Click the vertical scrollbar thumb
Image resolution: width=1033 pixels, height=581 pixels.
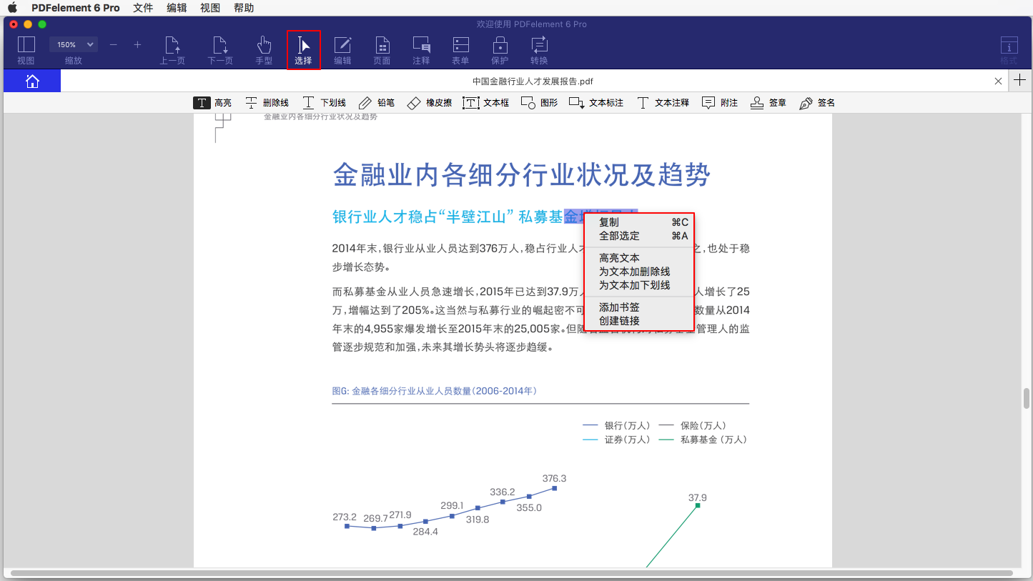(1027, 397)
